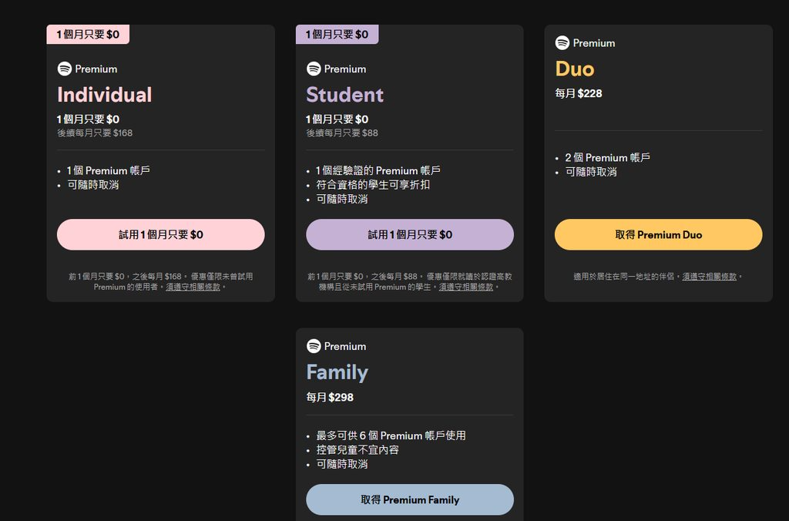The height and width of the screenshot is (521, 789).
Task: Select the 取得 Premium Family button
Action: tap(409, 499)
